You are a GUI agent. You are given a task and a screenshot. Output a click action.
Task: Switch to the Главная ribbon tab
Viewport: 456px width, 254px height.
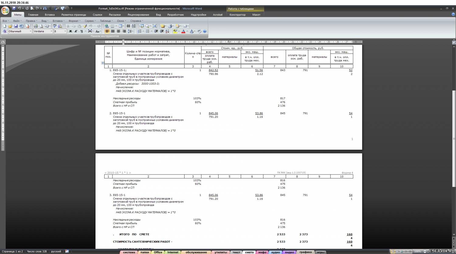point(33,15)
